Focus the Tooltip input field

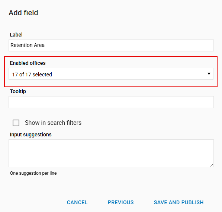111,102
